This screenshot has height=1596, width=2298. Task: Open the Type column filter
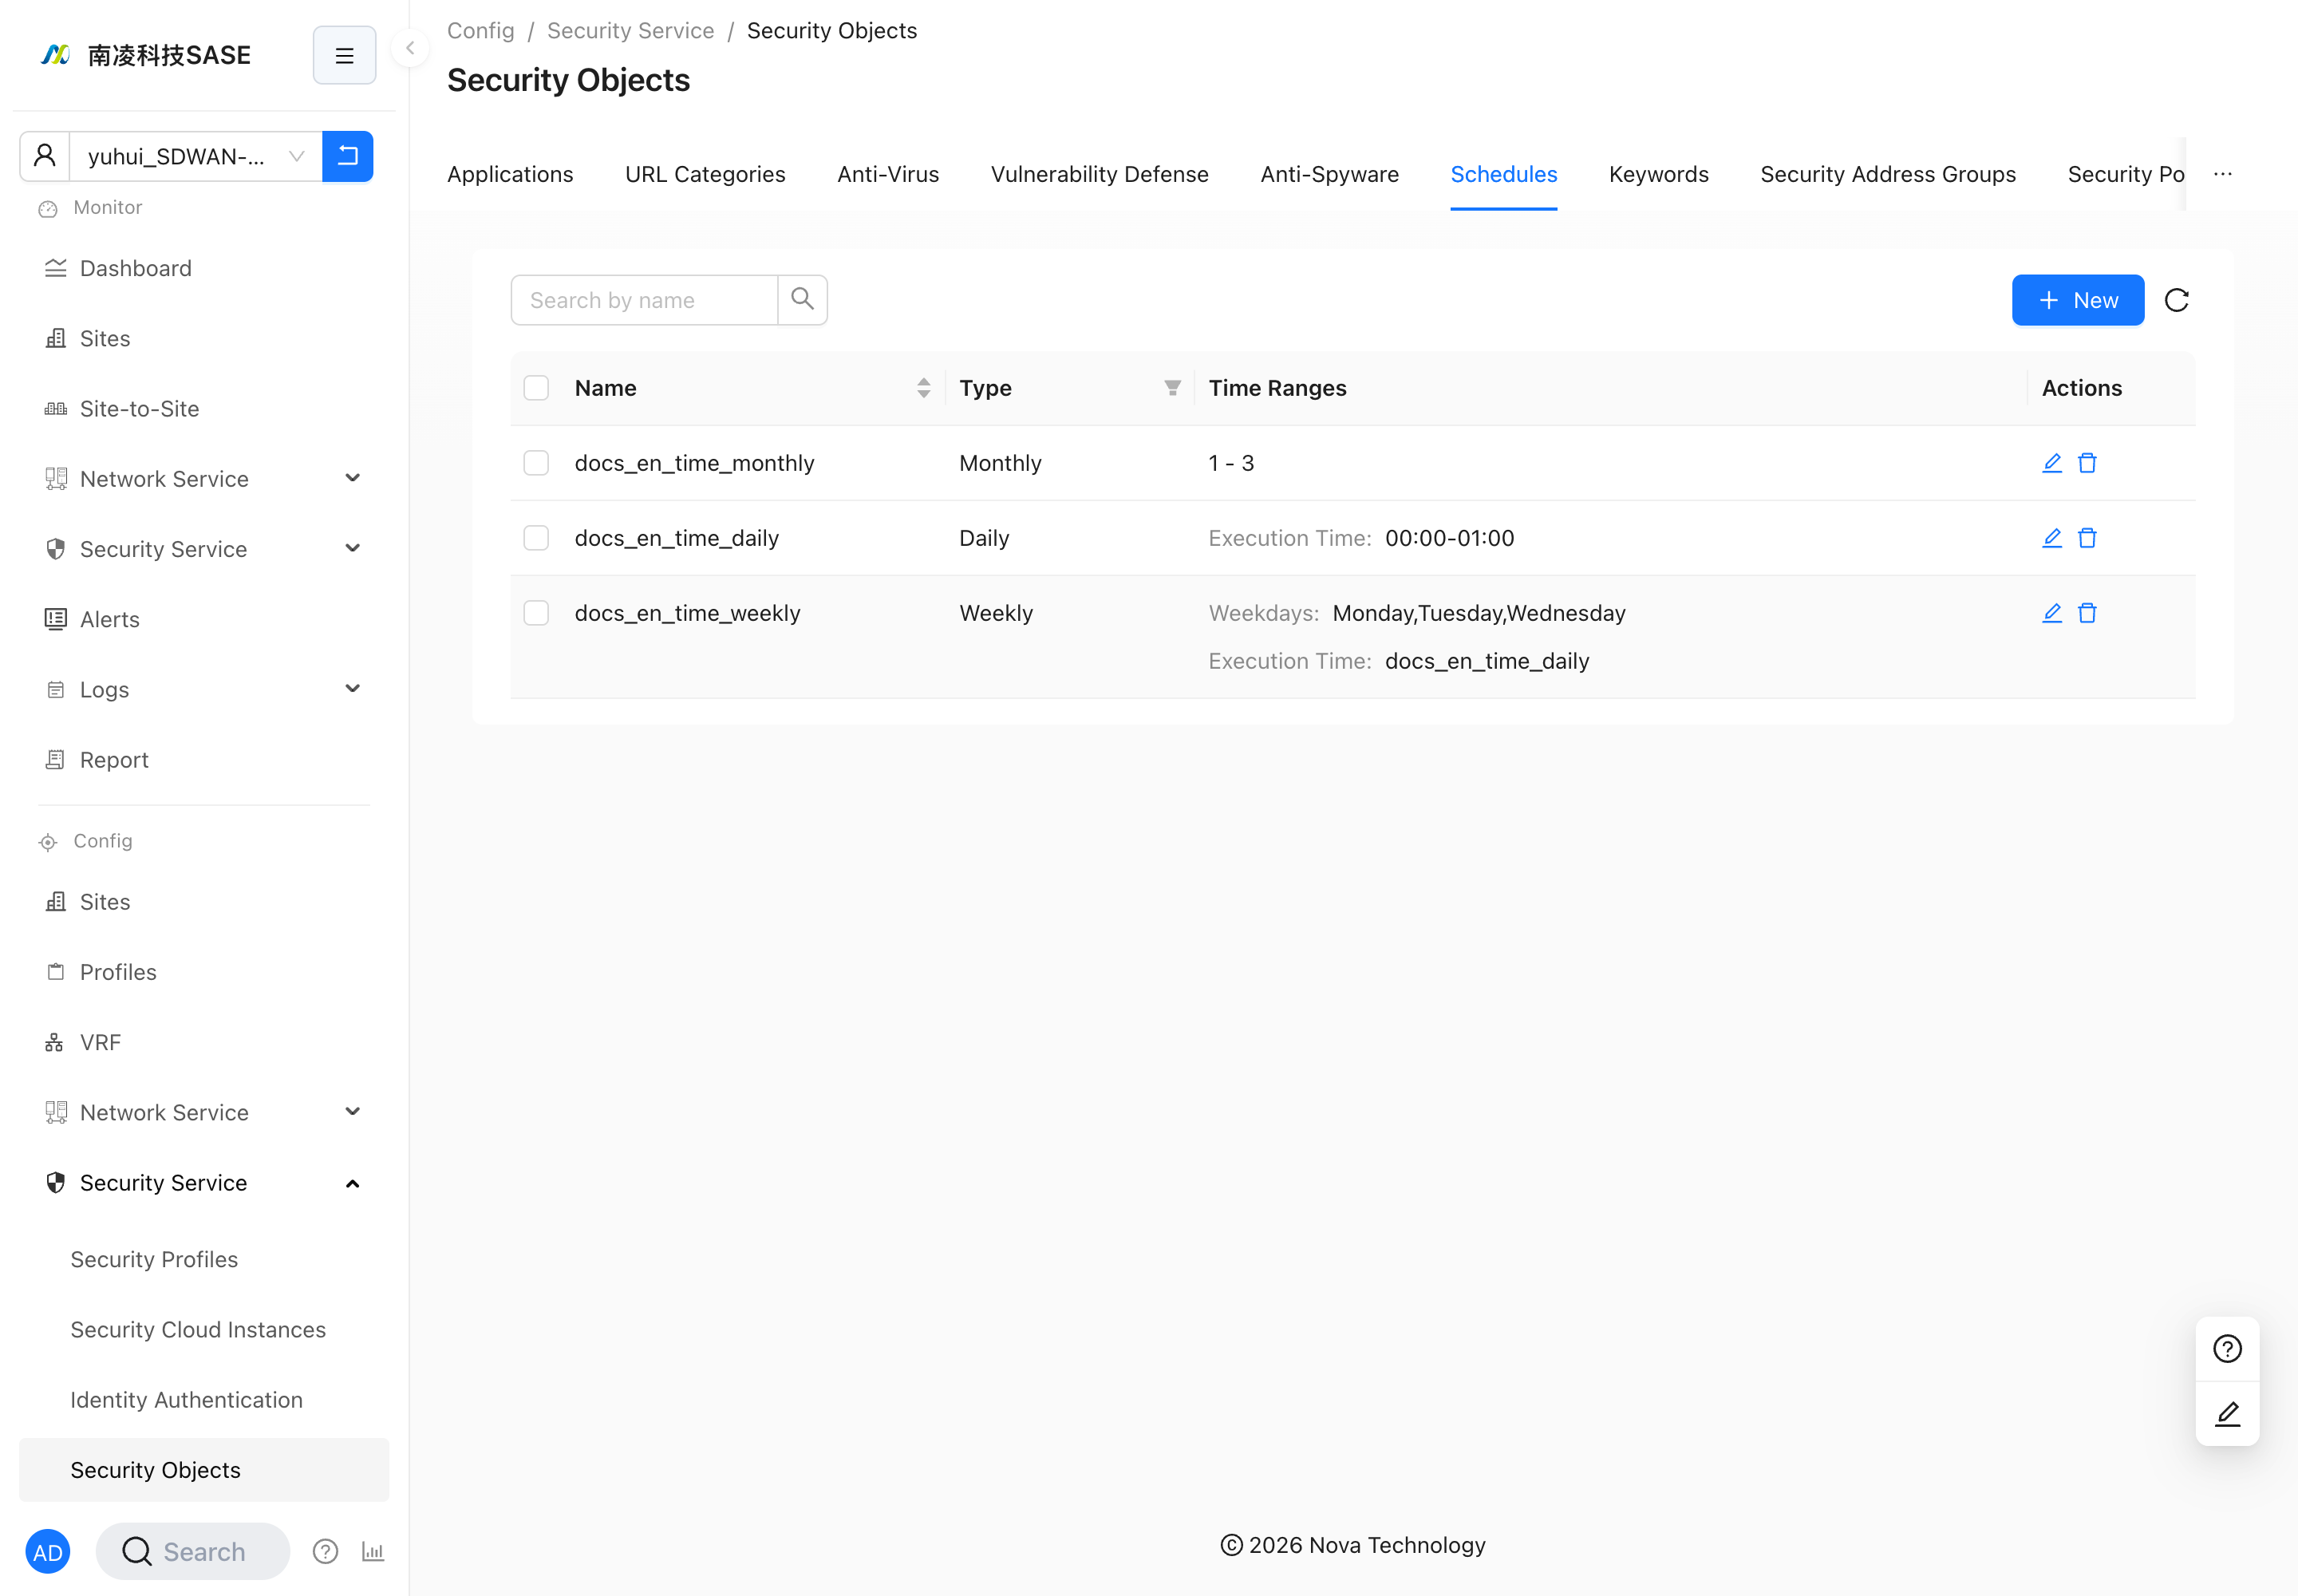pyautogui.click(x=1172, y=388)
